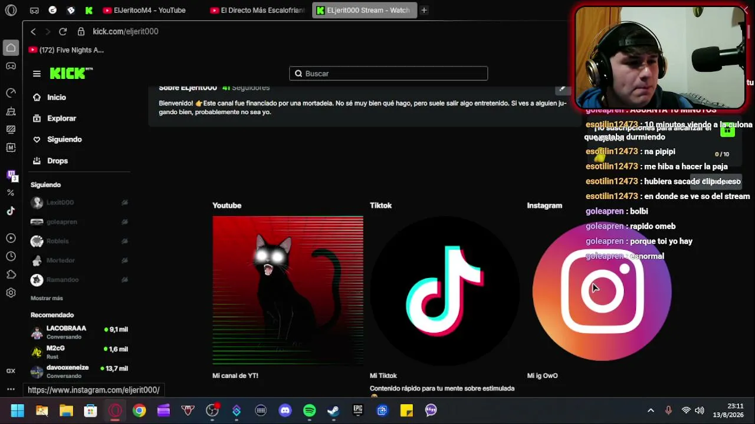Open recommended channel davooxeneize
Viewport: 755px width, 424px height.
80,371
